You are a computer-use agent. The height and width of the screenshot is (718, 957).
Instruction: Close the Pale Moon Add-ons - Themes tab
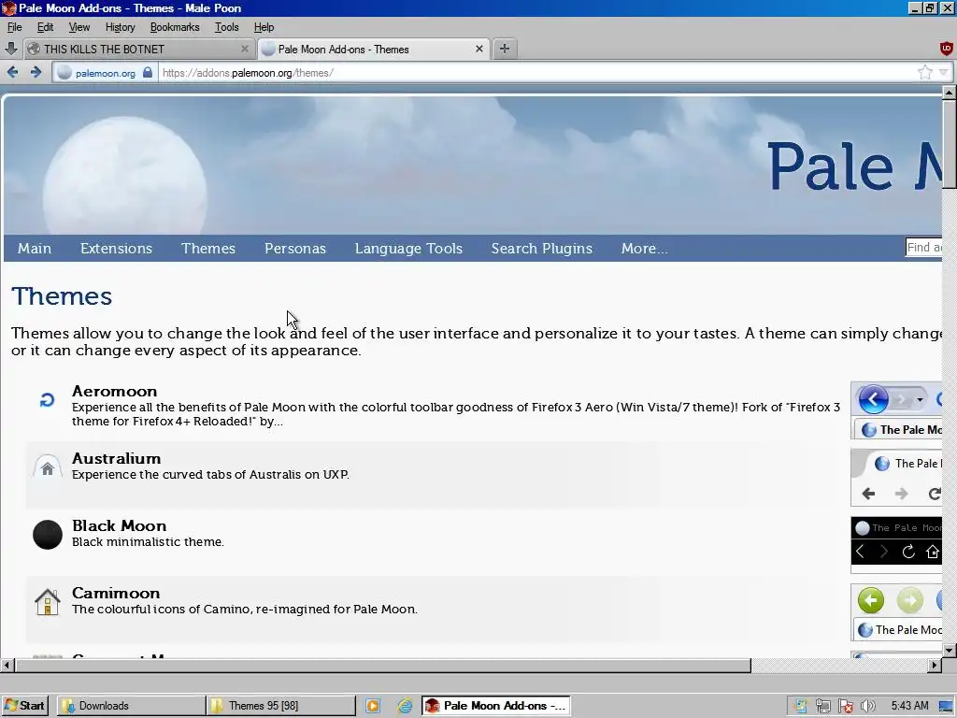479,49
